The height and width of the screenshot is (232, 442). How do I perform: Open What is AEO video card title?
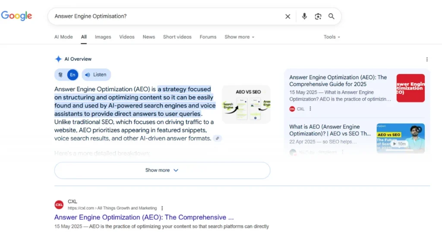coord(330,130)
